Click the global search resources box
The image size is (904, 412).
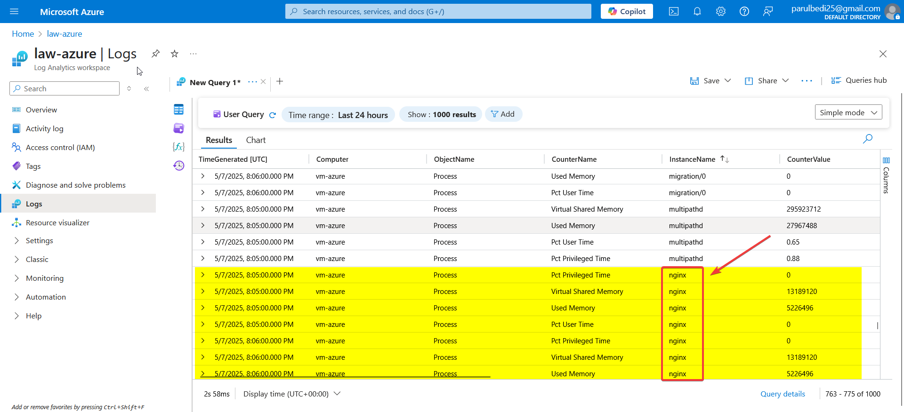point(438,11)
